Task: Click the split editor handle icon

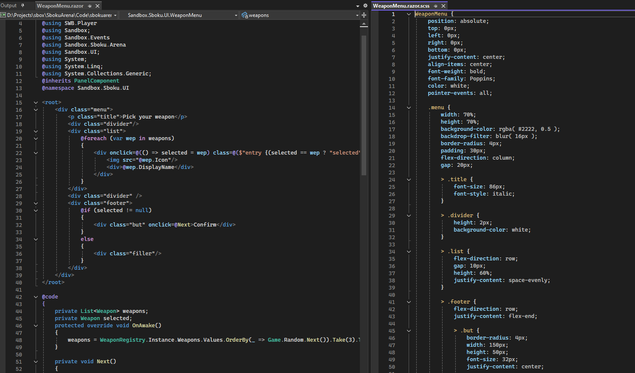Action: click(364, 15)
